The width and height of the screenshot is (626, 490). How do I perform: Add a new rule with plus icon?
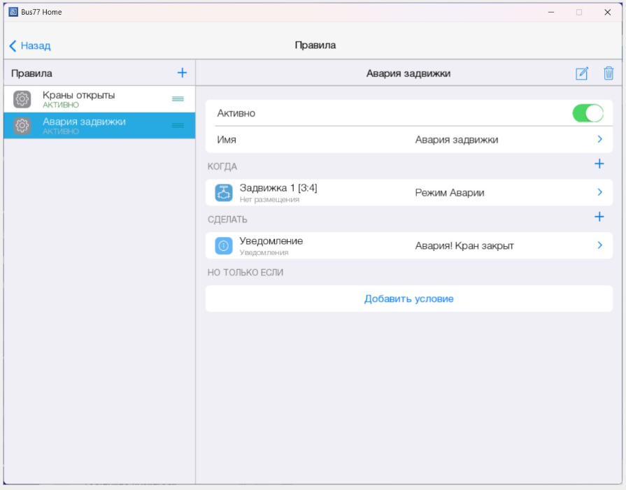182,73
